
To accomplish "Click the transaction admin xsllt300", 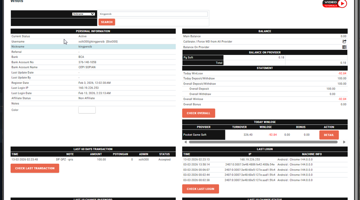I will click(143, 160).
